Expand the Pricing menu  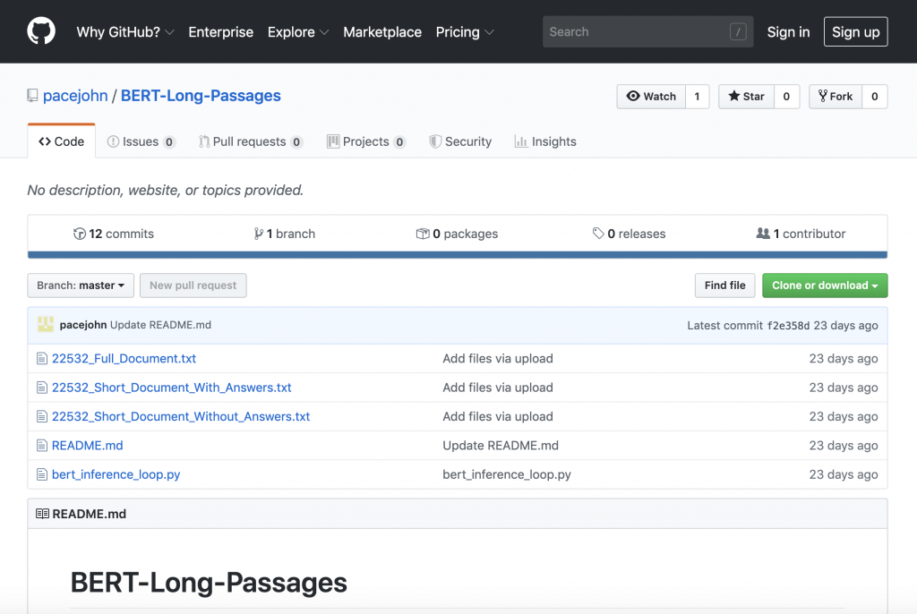coord(465,32)
